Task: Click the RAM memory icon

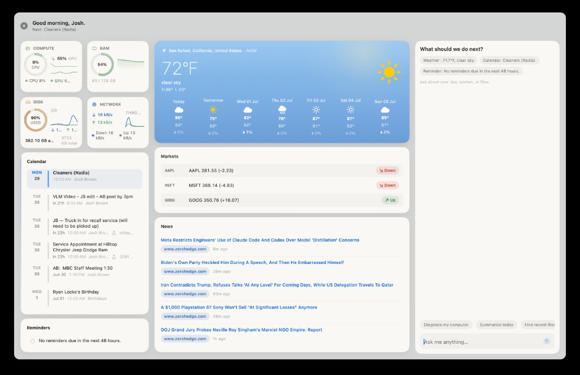Action: pos(95,49)
